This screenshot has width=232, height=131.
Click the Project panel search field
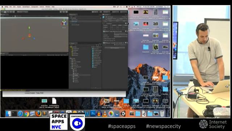(x=84, y=45)
